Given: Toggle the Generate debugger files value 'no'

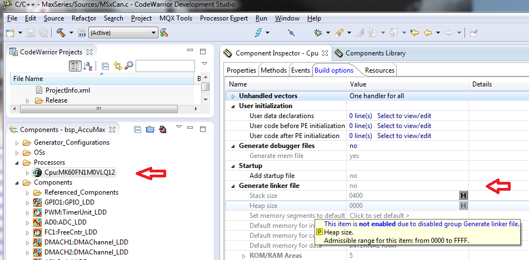Looking at the screenshot, I should coord(353,146).
